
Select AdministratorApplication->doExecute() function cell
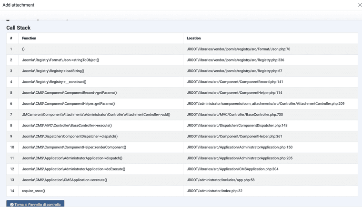pos(101,169)
